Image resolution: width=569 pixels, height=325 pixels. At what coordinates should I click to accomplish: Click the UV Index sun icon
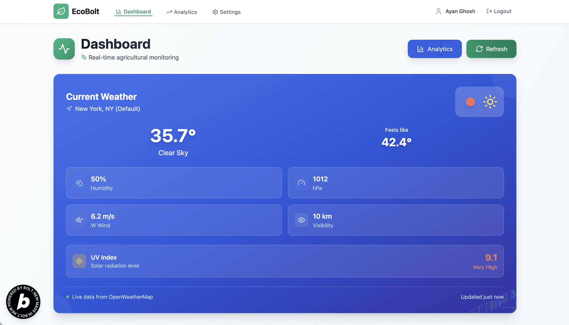(79, 261)
